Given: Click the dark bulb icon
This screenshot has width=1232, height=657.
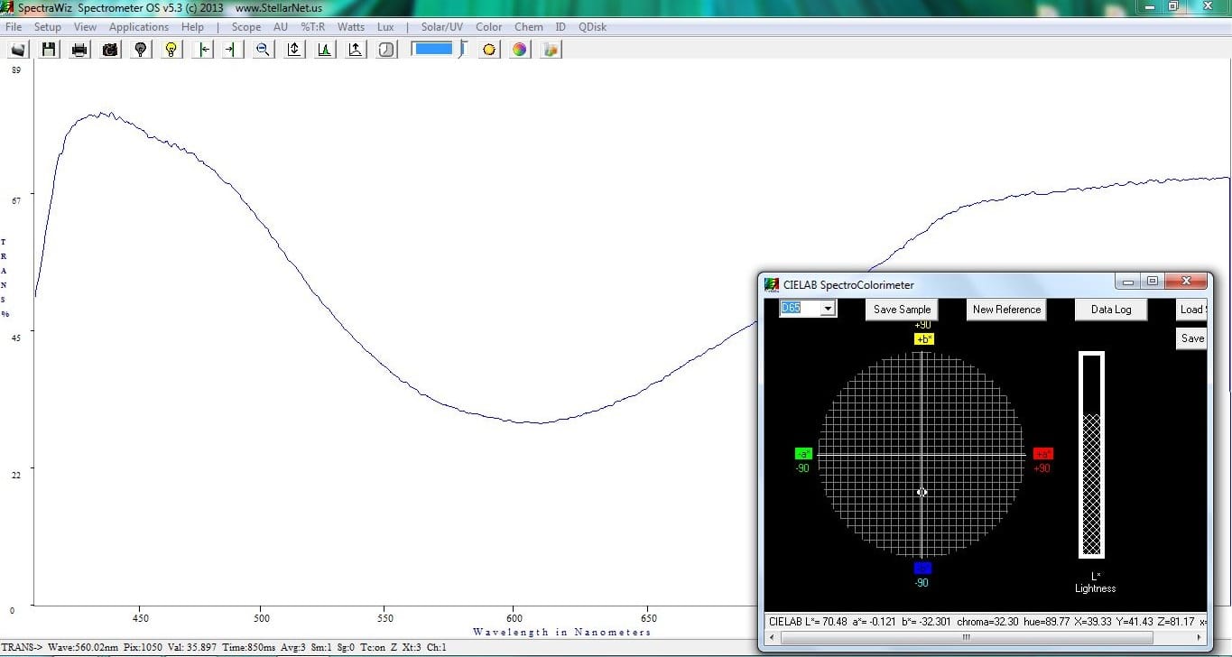Looking at the screenshot, I should pyautogui.click(x=140, y=50).
